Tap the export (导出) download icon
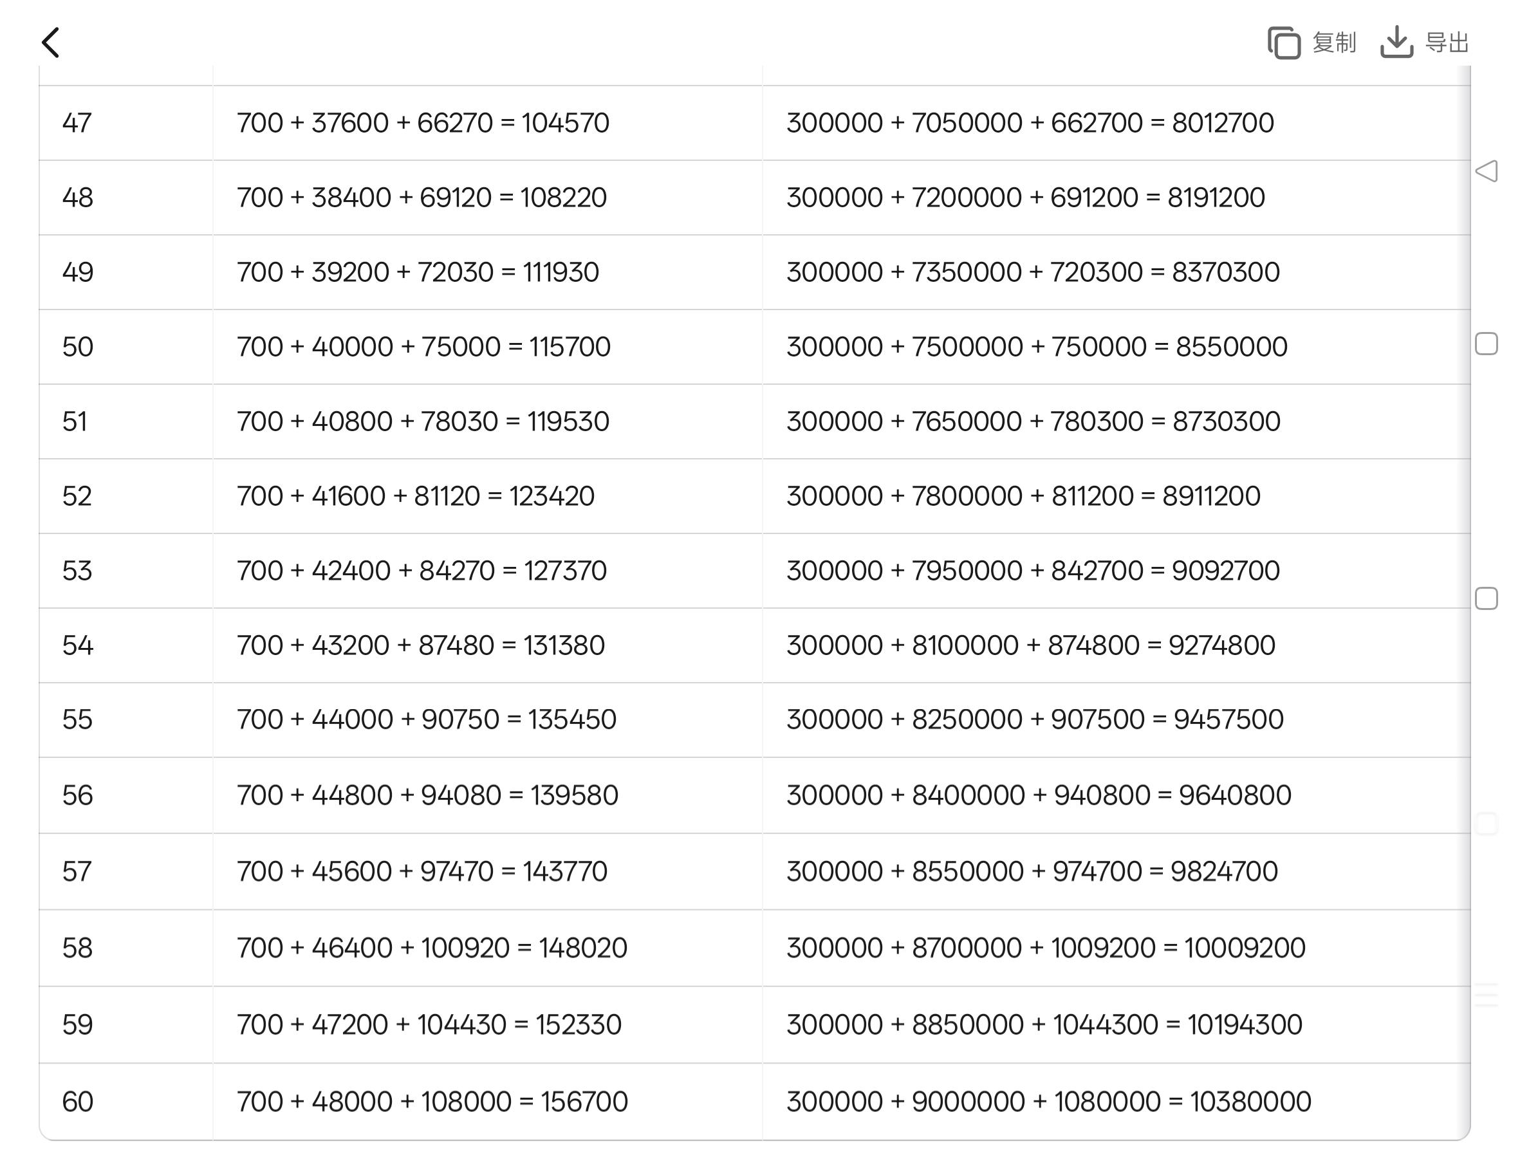This screenshot has height=1173, width=1529. click(x=1396, y=42)
